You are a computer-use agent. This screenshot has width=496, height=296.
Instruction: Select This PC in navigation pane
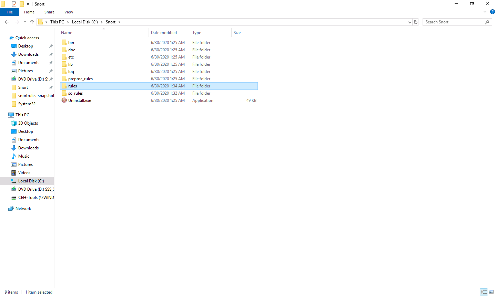[22, 115]
